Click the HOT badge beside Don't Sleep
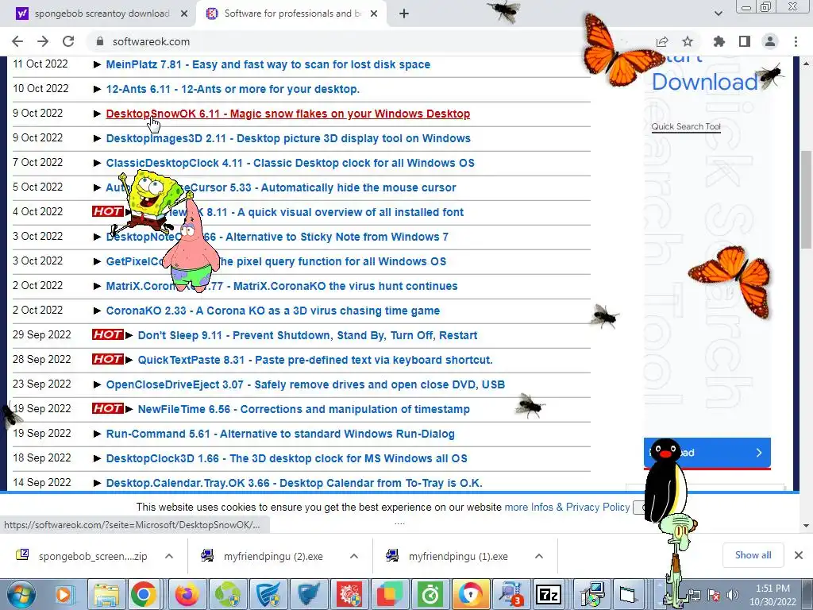Viewport: 813px width, 610px height. tap(108, 335)
